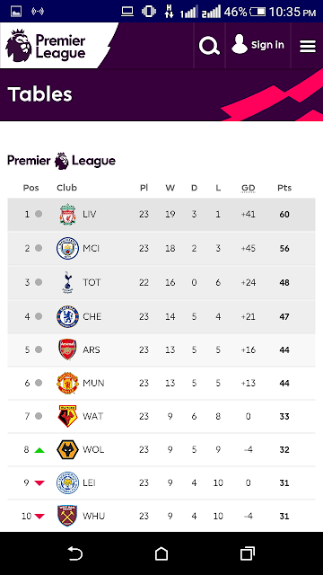Tap the GD column header
The width and height of the screenshot is (323, 575).
click(248, 188)
